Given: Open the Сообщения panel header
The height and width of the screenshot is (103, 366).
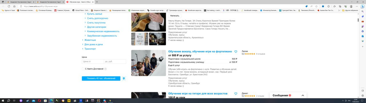Looking at the screenshot, I should [288, 96].
